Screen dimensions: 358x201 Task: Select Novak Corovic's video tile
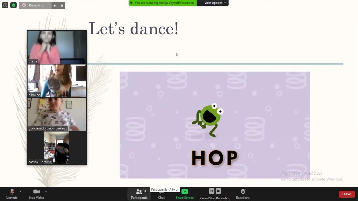(x=57, y=148)
